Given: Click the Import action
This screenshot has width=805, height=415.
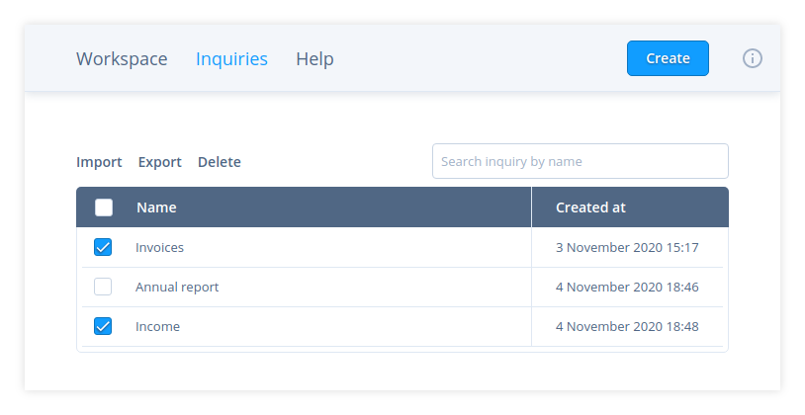Looking at the screenshot, I should pyautogui.click(x=99, y=162).
